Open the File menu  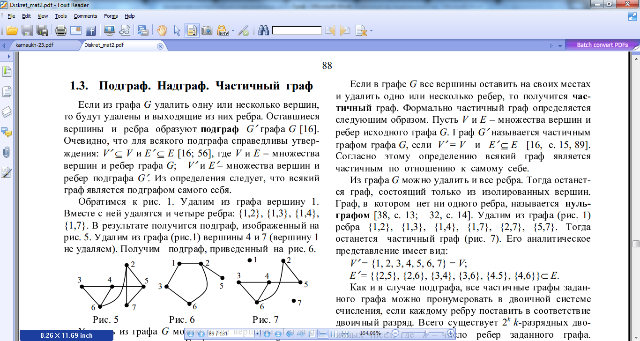point(12,16)
